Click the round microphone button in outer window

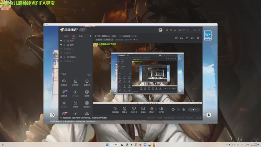pyautogui.click(x=209, y=115)
